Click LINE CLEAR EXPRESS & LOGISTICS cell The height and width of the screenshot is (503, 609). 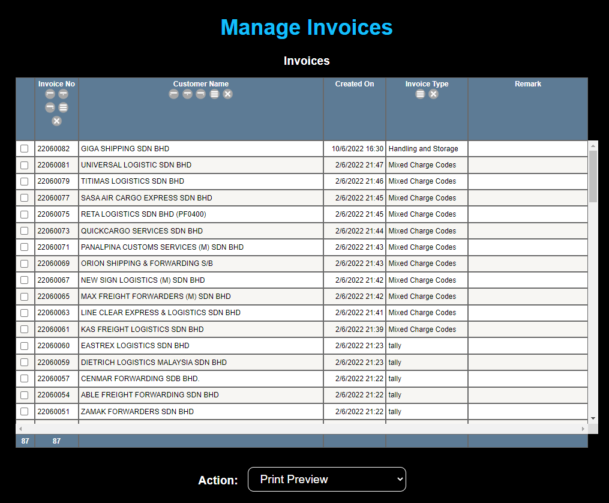[x=201, y=313]
